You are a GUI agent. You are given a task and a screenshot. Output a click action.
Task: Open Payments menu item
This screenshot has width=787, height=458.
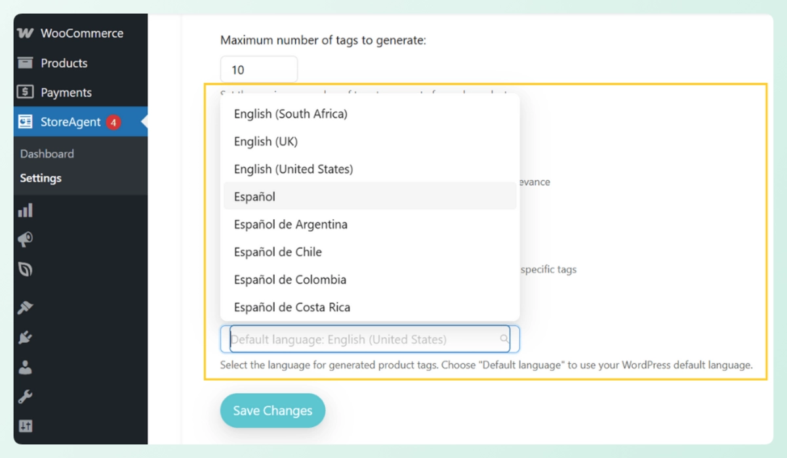pyautogui.click(x=66, y=93)
